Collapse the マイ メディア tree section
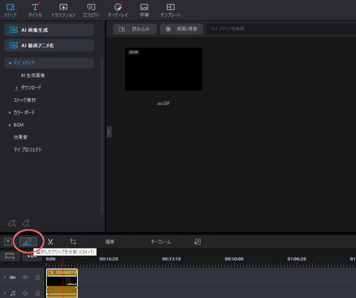Screen dimensions: 356x298 click(10, 63)
